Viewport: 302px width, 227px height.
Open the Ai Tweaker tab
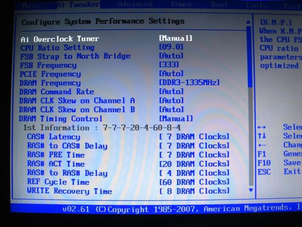tap(79, 5)
